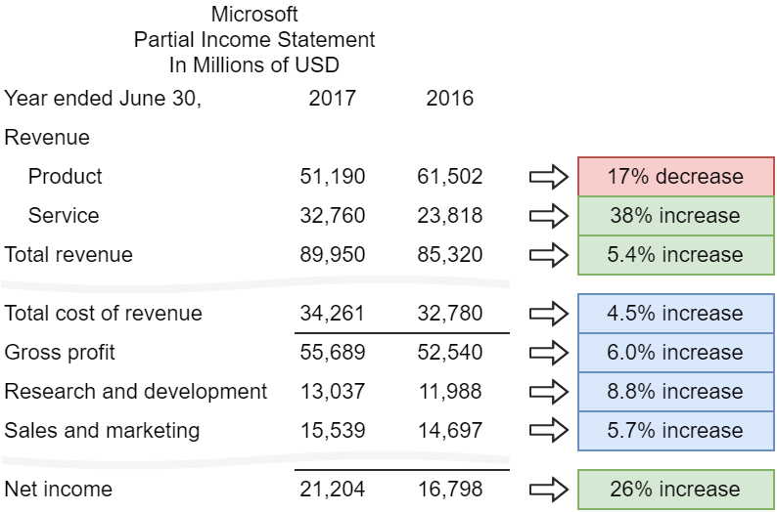Screen dimensions: 777x512
Task: Select the 2017 column header
Action: coord(333,99)
